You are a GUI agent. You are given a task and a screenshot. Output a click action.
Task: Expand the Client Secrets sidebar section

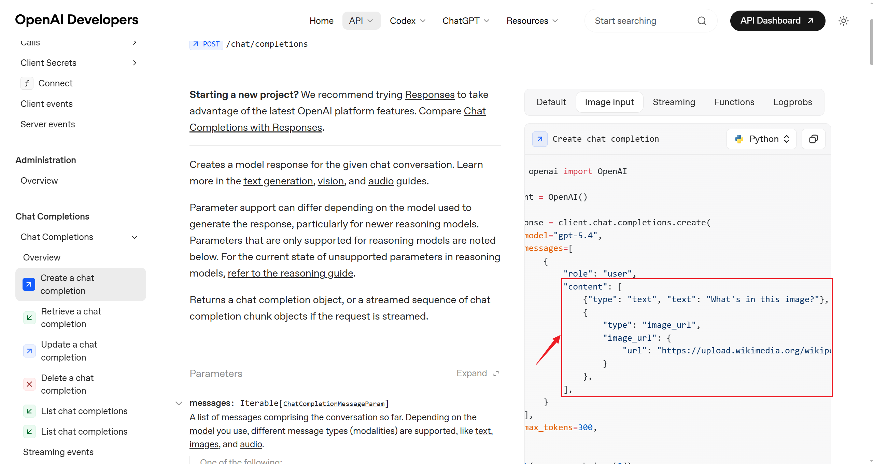coord(135,63)
